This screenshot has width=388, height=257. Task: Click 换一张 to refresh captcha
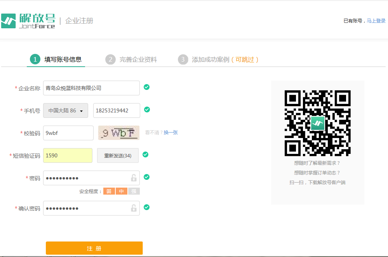(171, 133)
